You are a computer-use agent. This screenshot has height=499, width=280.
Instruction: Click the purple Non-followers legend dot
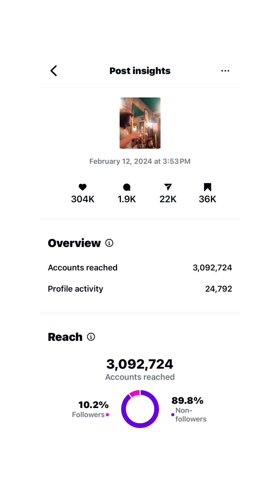[173, 415]
